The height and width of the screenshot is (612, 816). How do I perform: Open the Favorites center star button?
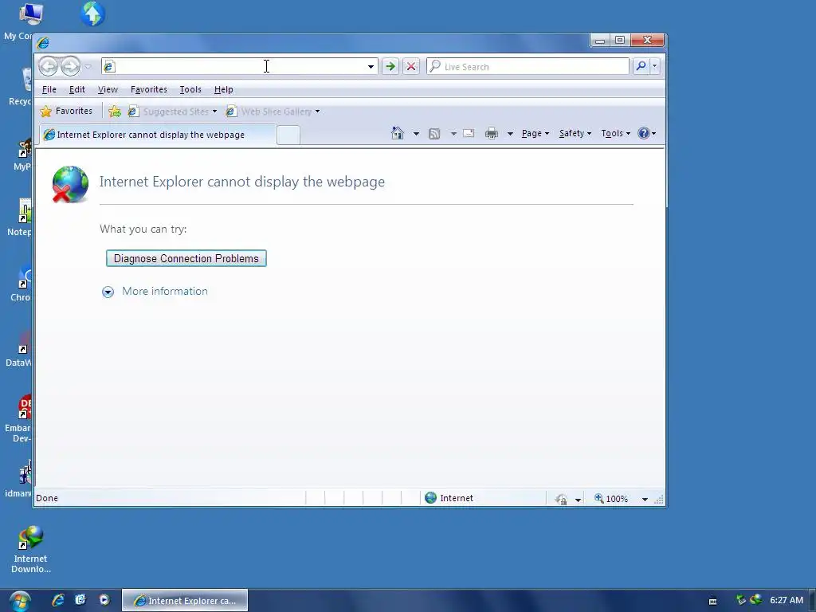click(66, 111)
